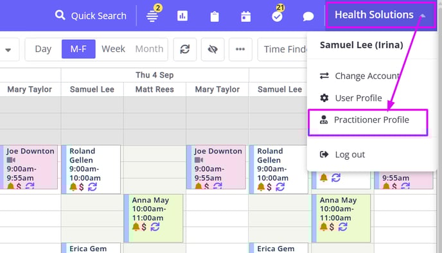Select Change Account menu item
The width and height of the screenshot is (442, 253).
pyautogui.click(x=360, y=76)
